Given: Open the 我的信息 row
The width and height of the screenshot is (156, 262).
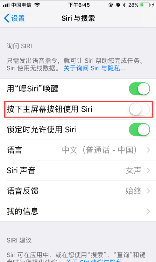Looking at the screenshot, I should 78,212.
